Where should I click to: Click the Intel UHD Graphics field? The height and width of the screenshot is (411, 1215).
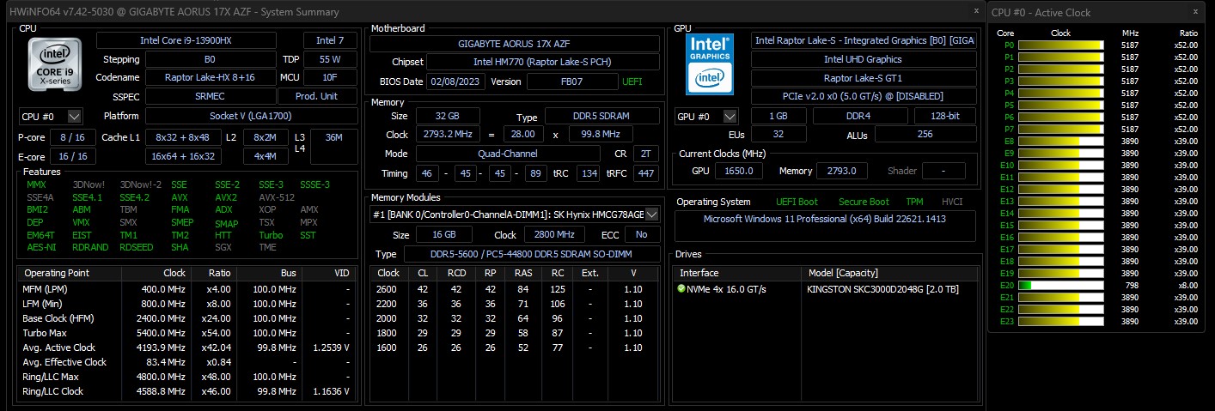click(x=864, y=59)
